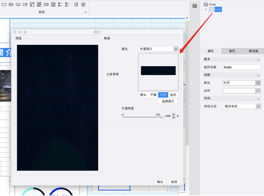The width and height of the screenshot is (264, 196).
Task: Click the 样式 标准 value field
Action: tap(239, 83)
